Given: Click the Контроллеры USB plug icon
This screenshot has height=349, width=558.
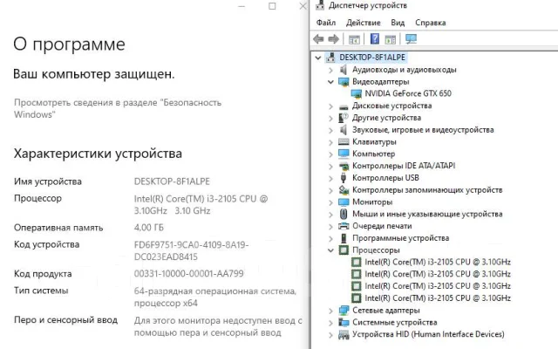Looking at the screenshot, I should point(344,178).
